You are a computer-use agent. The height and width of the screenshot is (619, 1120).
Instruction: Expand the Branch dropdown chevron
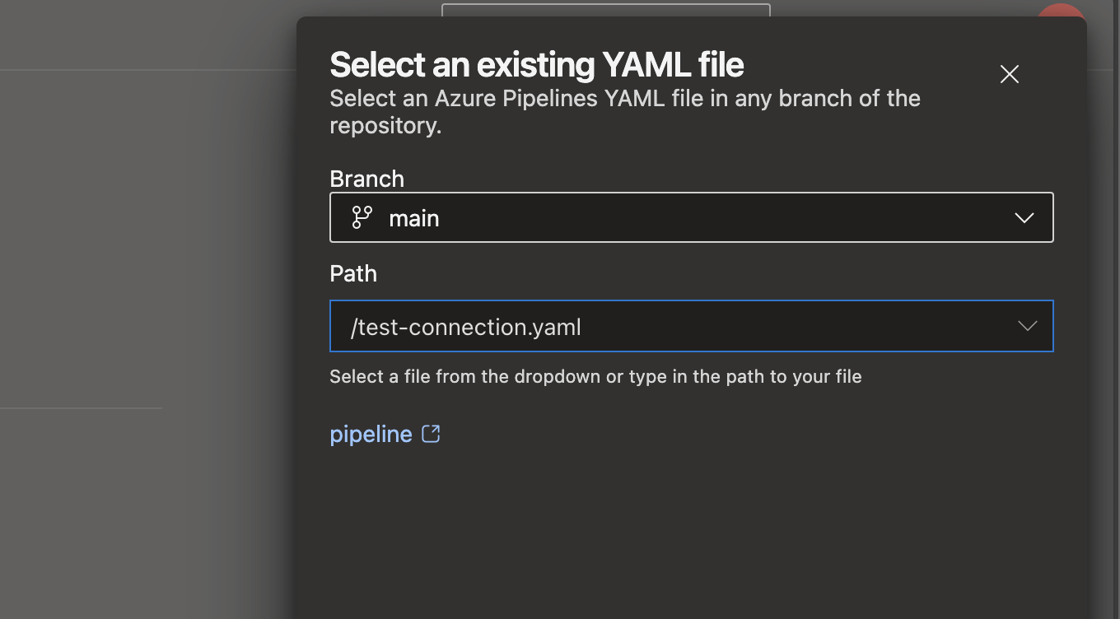point(1024,218)
